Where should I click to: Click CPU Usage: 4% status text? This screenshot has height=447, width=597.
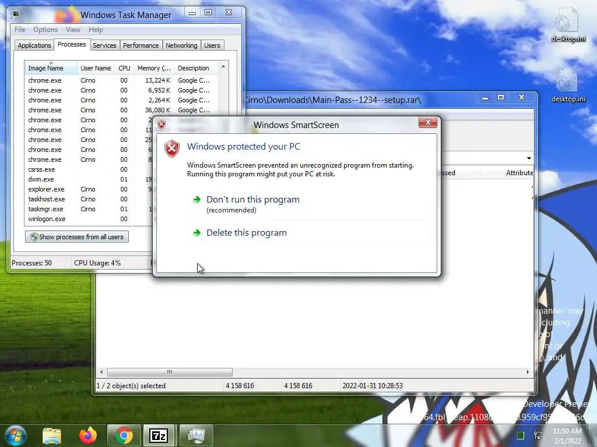(x=97, y=263)
